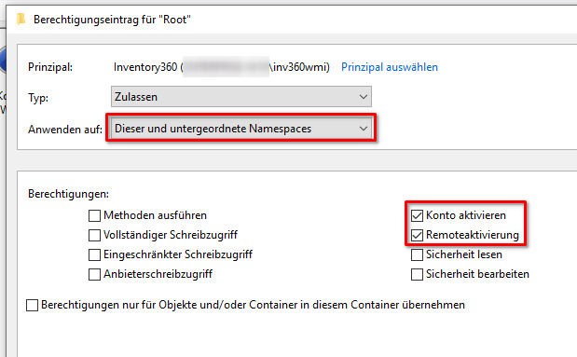Click the Berechtigungen: section label
Image resolution: width=577 pixels, height=357 pixels.
pos(68,194)
